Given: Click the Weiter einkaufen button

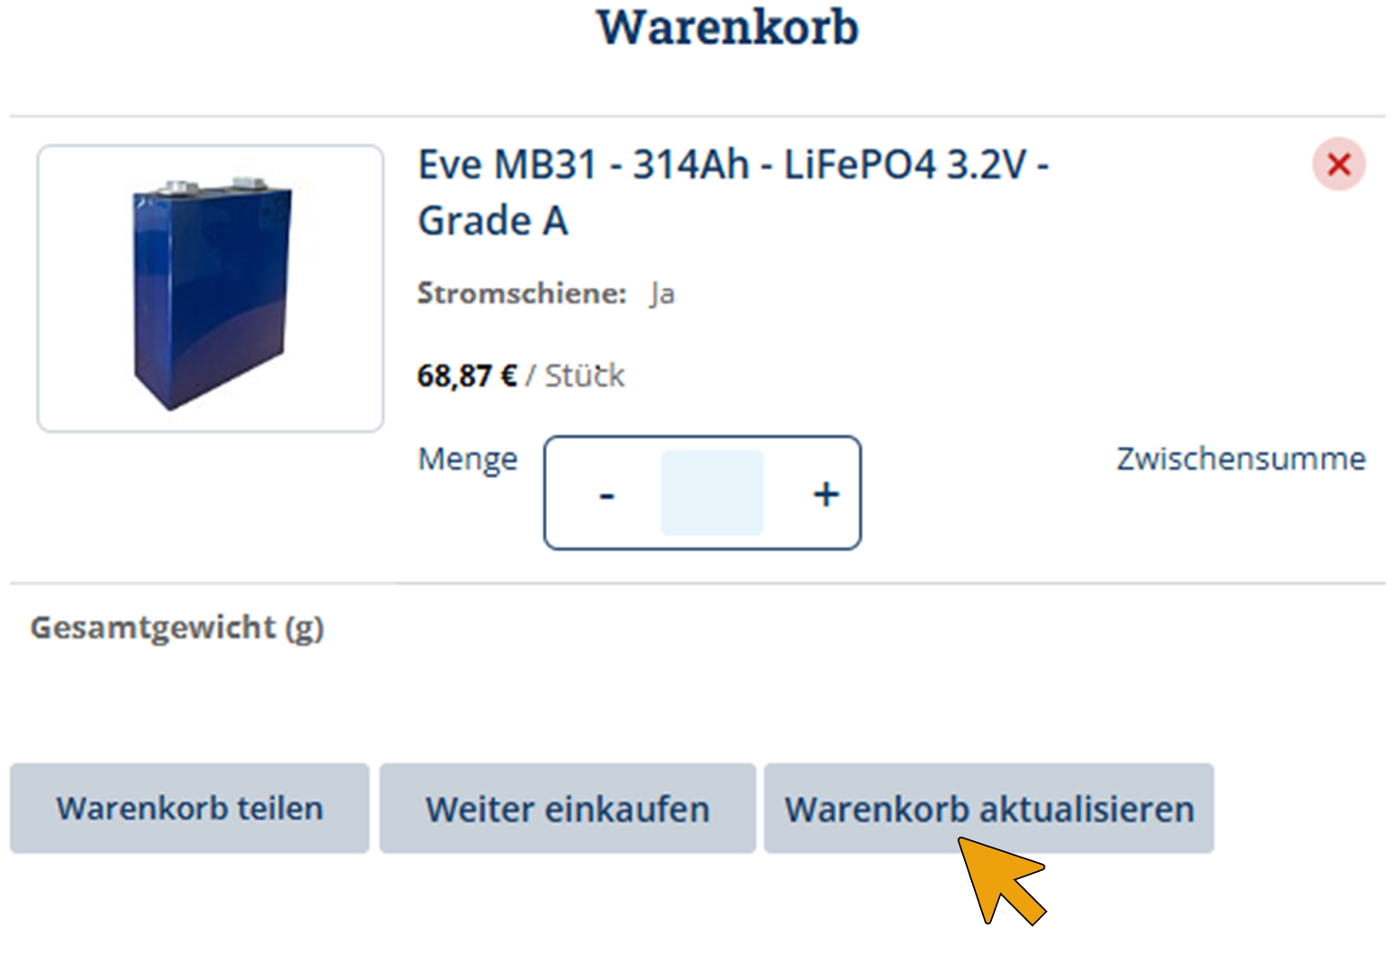Looking at the screenshot, I should coord(567,808).
